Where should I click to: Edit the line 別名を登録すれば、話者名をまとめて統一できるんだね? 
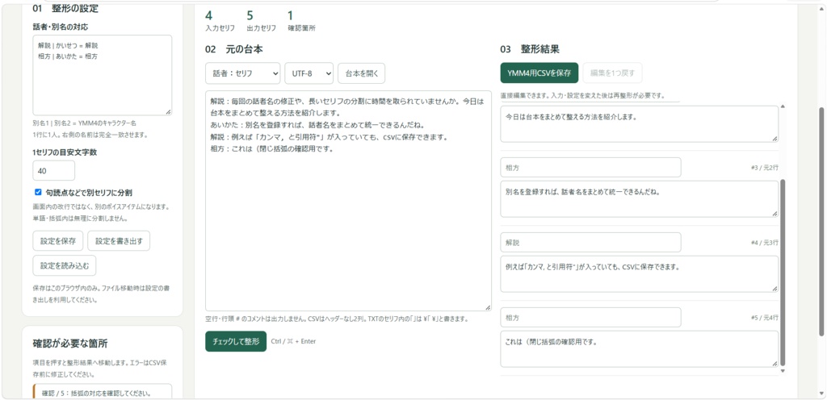coord(640,199)
